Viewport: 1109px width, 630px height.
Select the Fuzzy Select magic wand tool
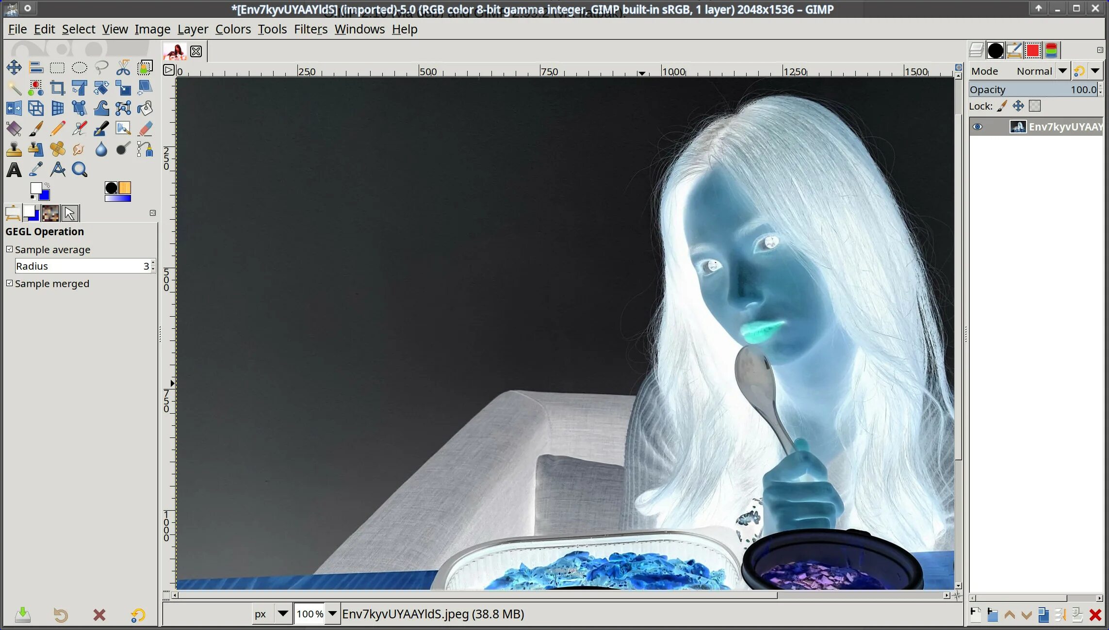click(x=14, y=88)
